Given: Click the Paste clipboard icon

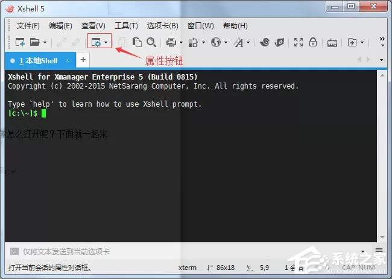Looking at the screenshot, I should [137, 42].
